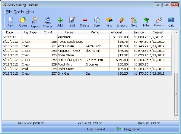Select the Bank of Kingsport payee
The image size is (181, 134).
pyautogui.click(x=71, y=60)
